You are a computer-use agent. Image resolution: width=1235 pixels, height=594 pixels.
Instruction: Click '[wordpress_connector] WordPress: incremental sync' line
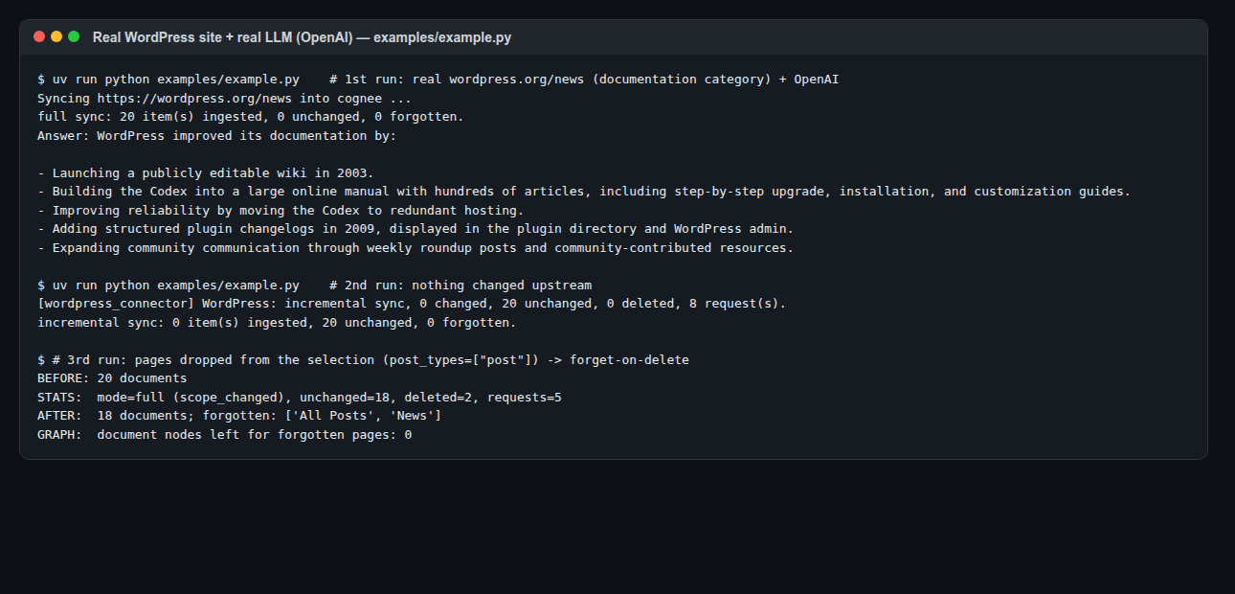pos(412,304)
